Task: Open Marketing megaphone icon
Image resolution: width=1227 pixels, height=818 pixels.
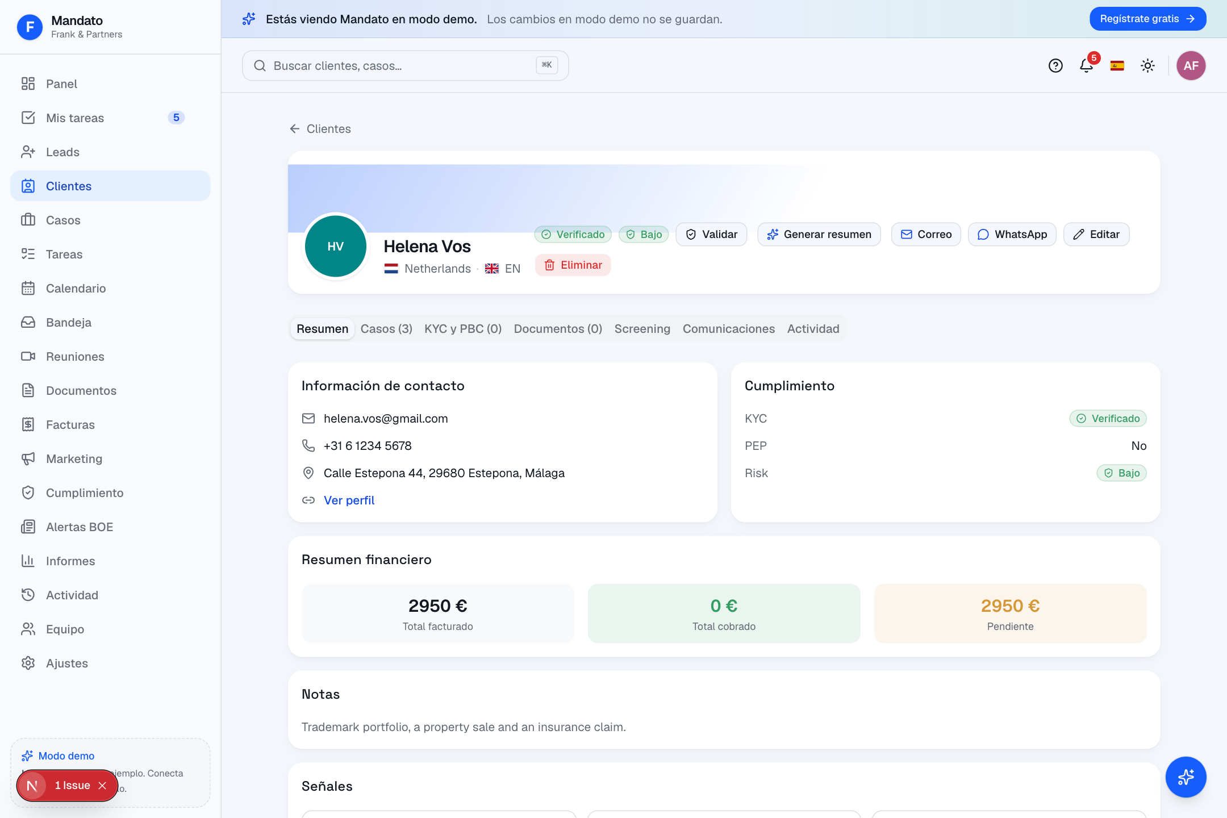Action: (x=28, y=458)
